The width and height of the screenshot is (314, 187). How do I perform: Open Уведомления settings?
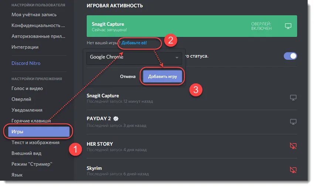click(x=27, y=110)
